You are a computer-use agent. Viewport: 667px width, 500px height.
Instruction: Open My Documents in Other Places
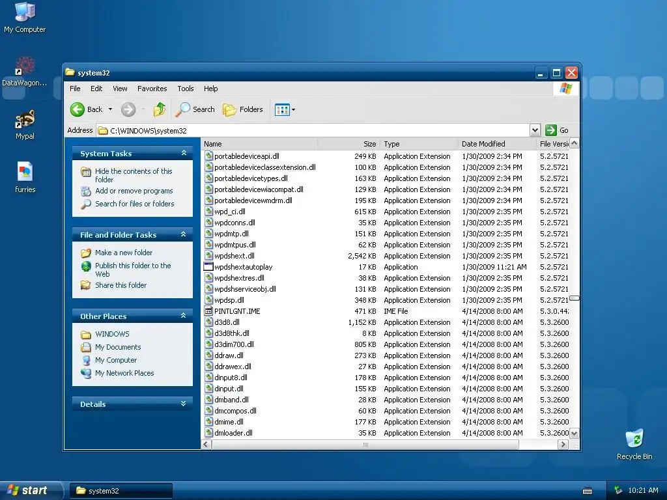tap(118, 348)
